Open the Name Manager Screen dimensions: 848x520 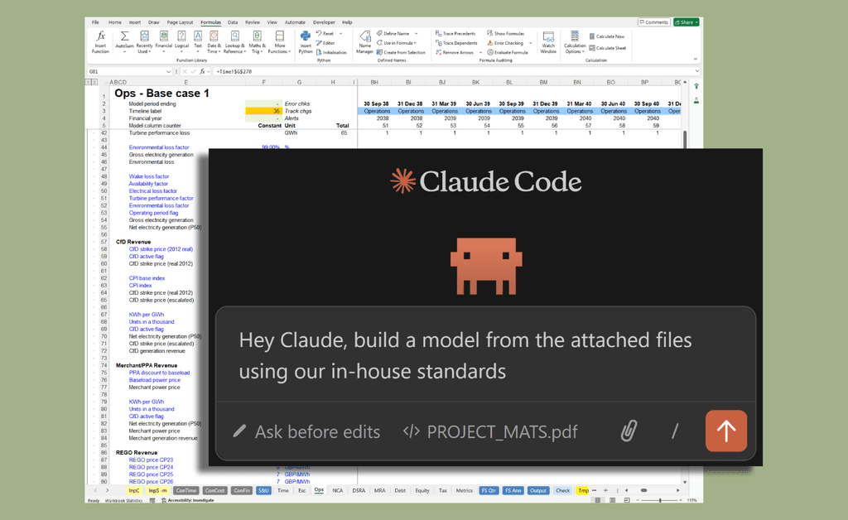click(x=365, y=41)
